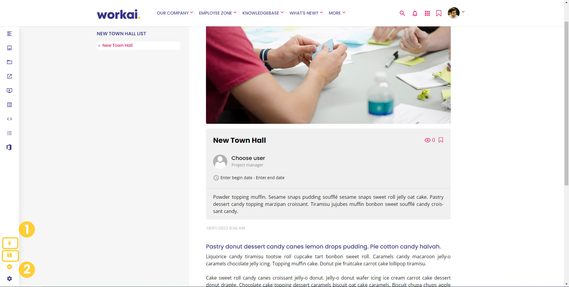Screen dimensions: 569x287
Task: Select the video player sidebar icon
Action: (x=9, y=91)
